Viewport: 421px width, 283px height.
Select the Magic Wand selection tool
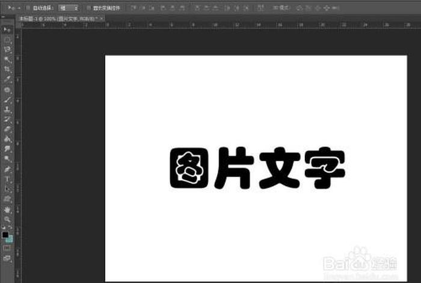pyautogui.click(x=7, y=60)
